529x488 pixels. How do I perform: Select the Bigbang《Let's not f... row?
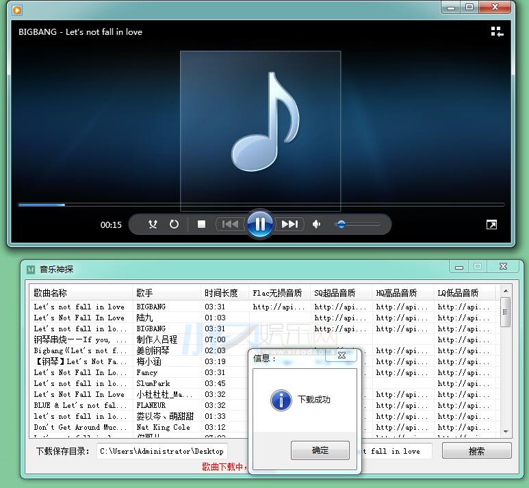[x=265, y=350]
